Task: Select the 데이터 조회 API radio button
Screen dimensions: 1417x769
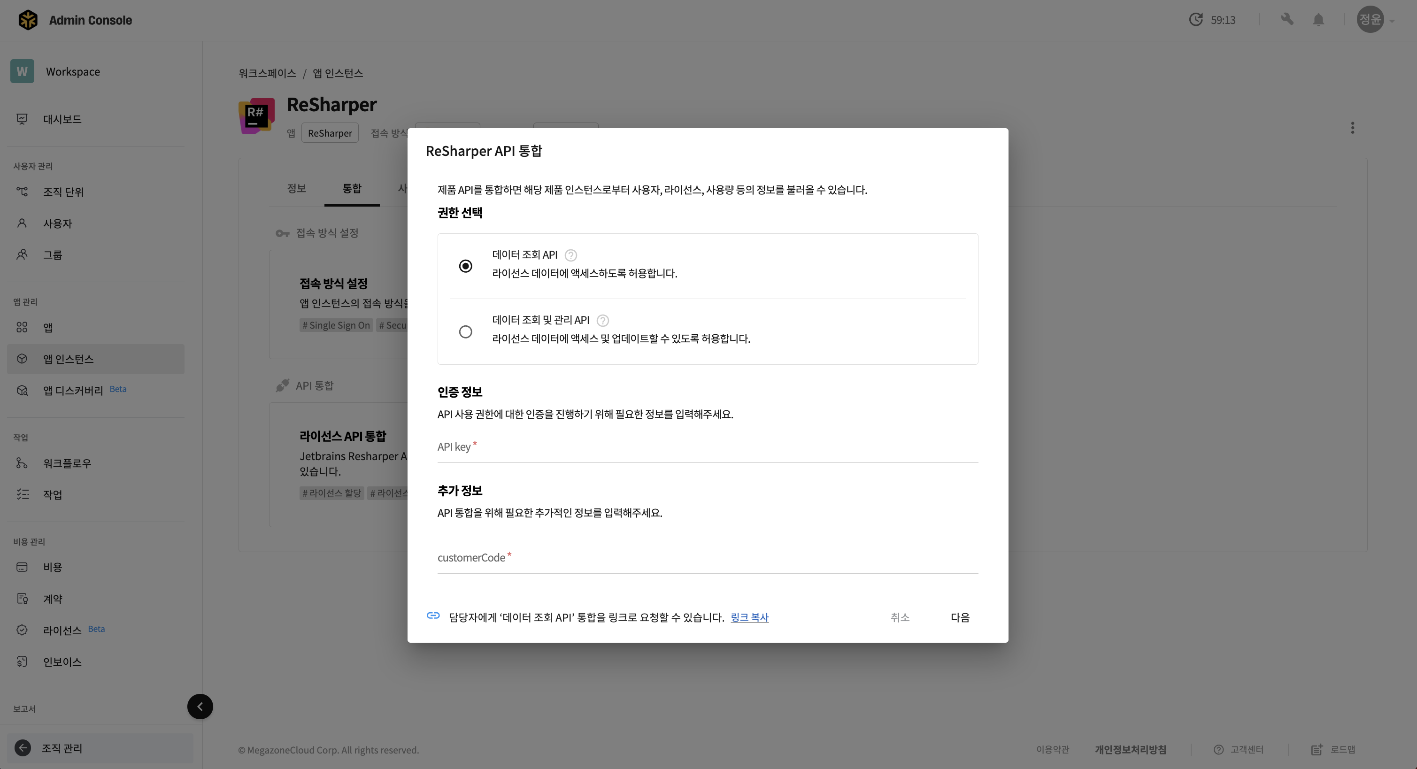Action: [465, 266]
